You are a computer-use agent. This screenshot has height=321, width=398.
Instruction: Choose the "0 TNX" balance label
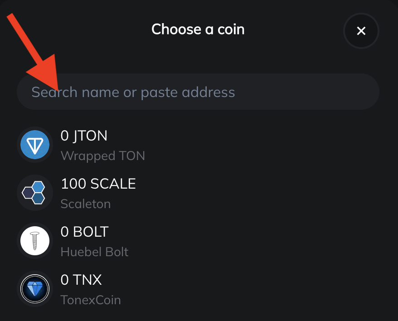(81, 280)
